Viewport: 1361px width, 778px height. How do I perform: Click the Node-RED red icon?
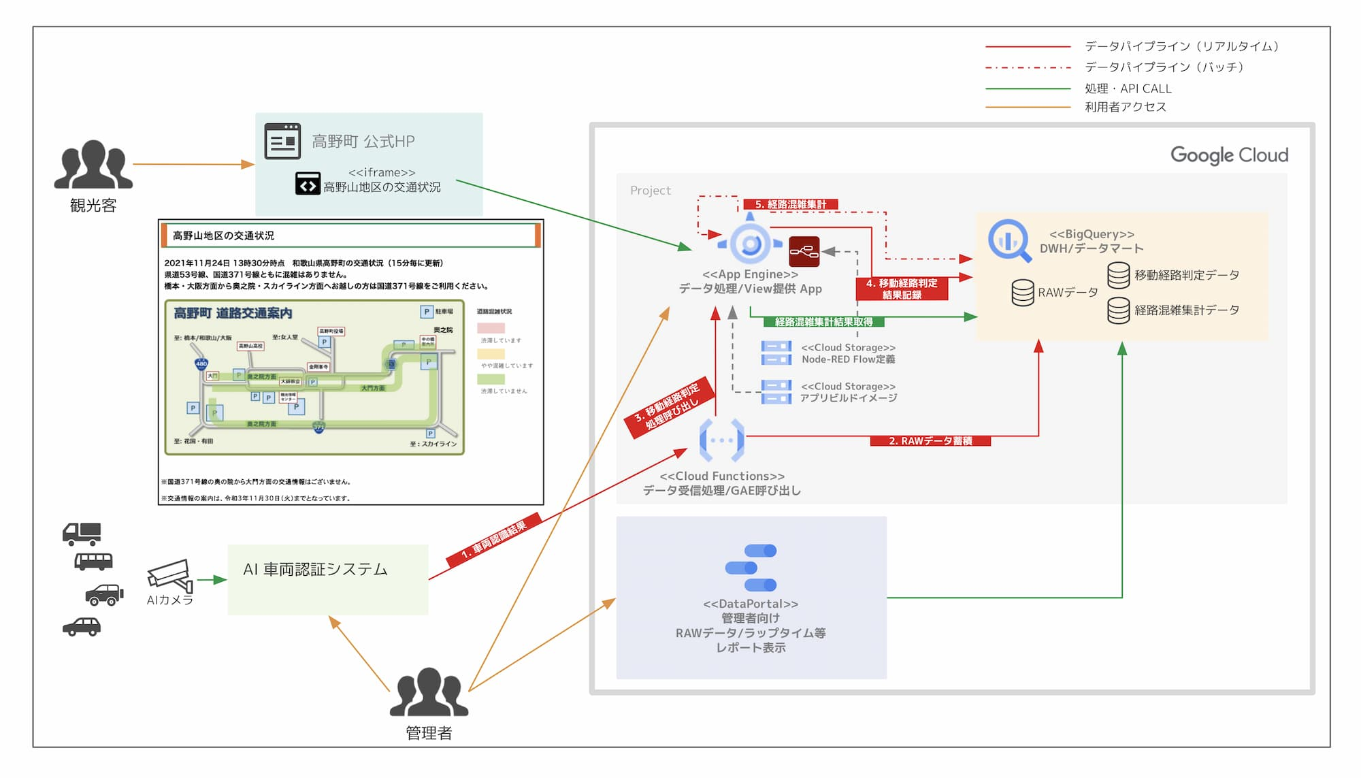coord(804,251)
